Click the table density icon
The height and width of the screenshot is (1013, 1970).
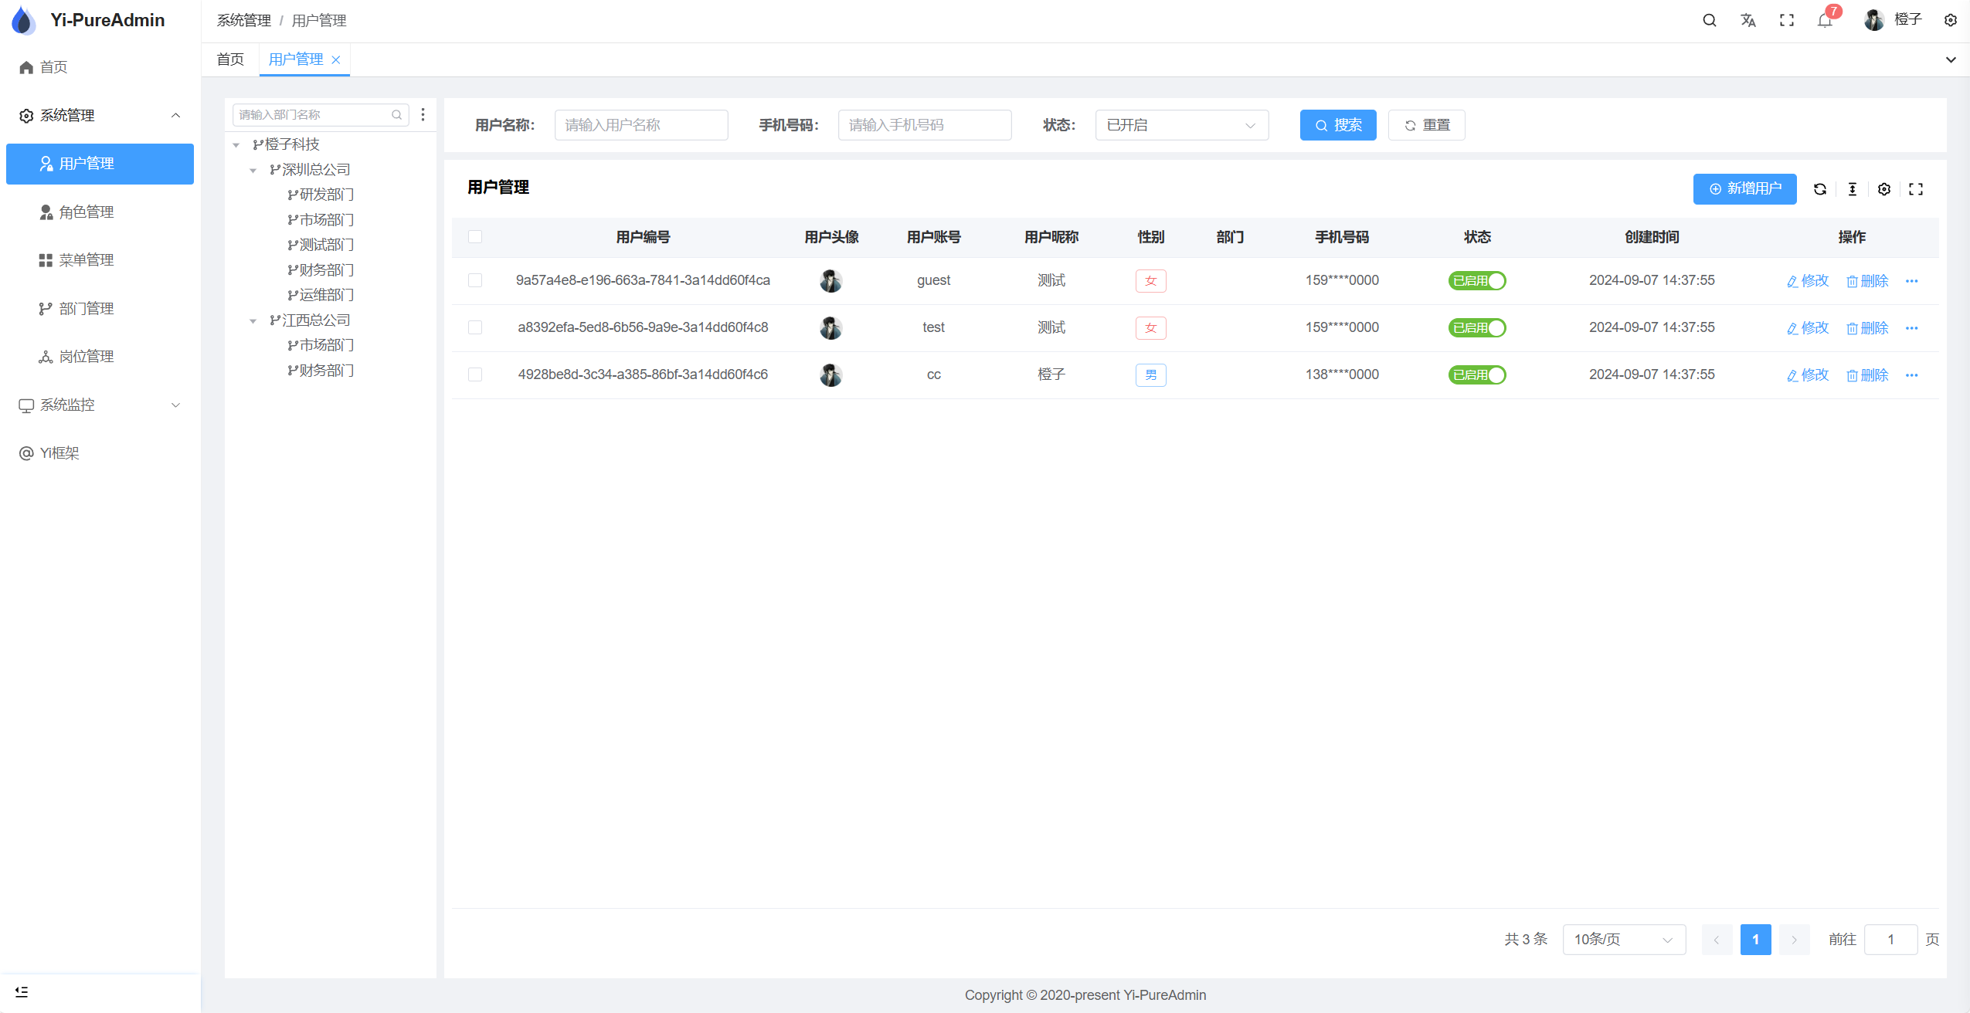(1853, 189)
